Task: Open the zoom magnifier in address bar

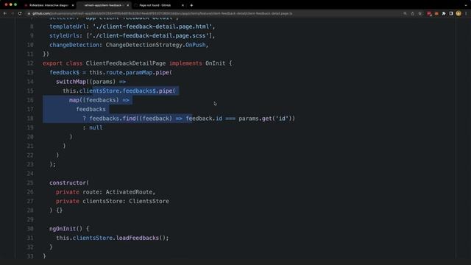Action: 405,13
